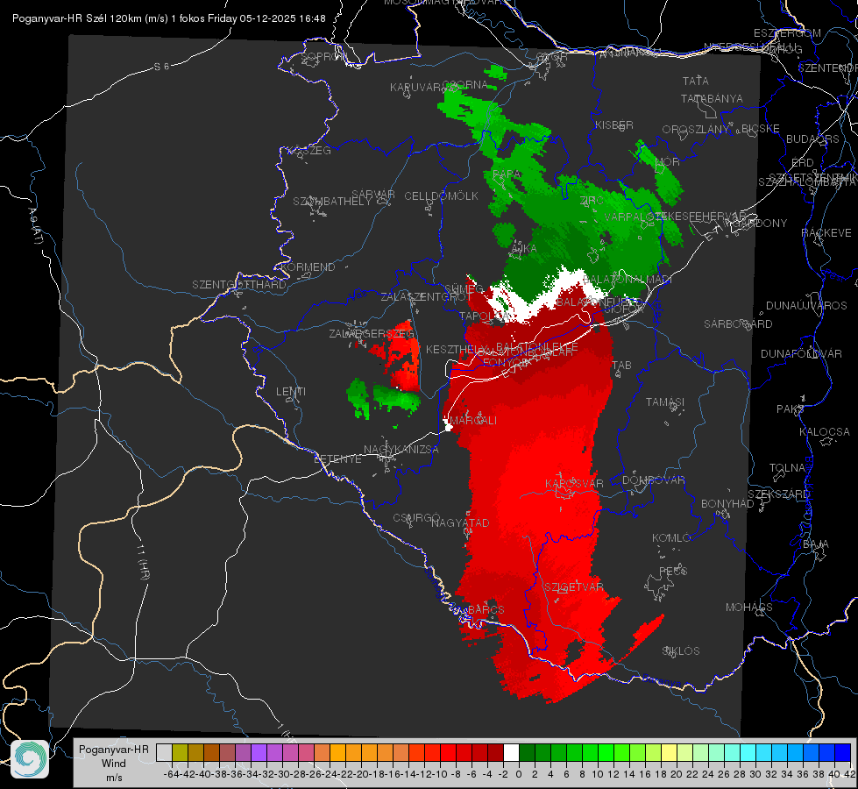Click the SZEKSZARD city label

778,494
